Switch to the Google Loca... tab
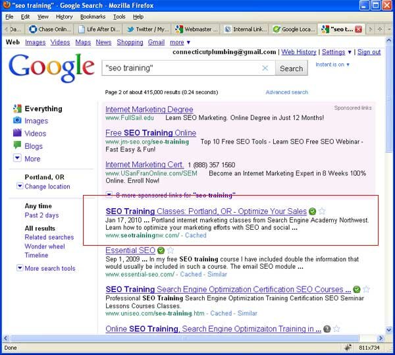This screenshot has height=355, width=395. pos(294,29)
